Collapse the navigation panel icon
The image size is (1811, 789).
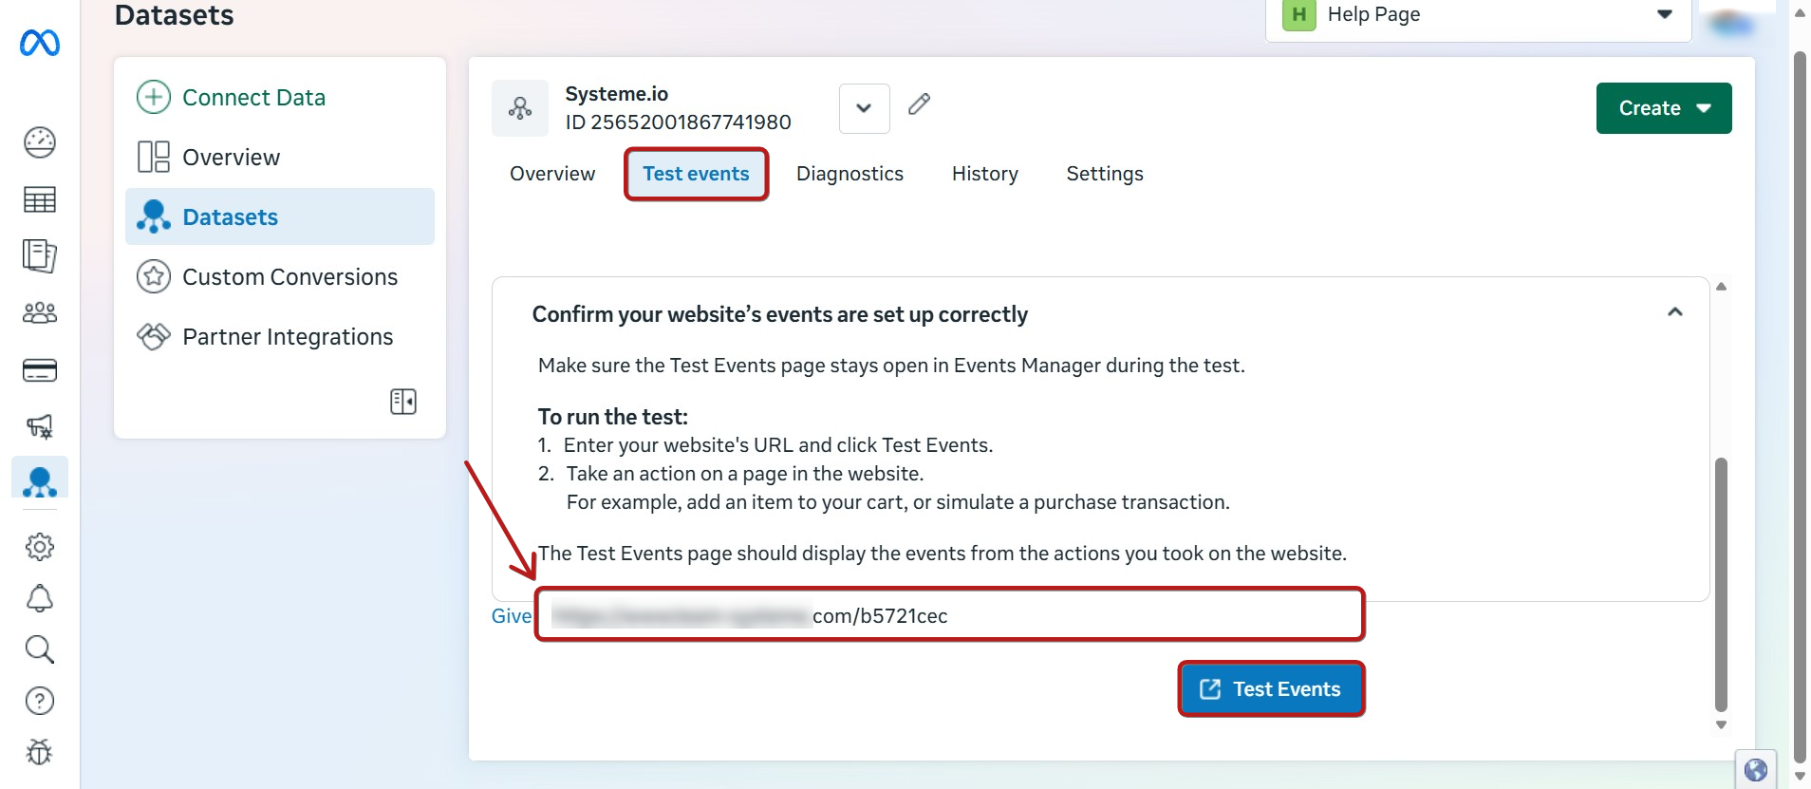click(x=403, y=402)
